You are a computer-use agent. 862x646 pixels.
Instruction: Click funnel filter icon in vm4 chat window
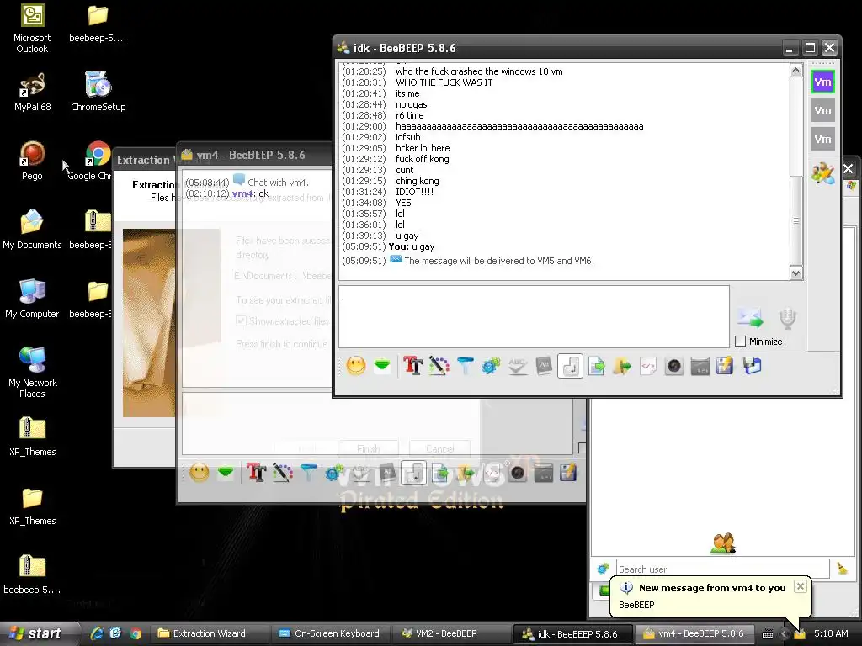tap(308, 473)
